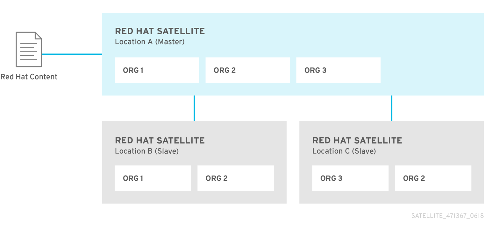Choose ORG 3 in Location C
Screen dimensions: 484x229
[x=350, y=178]
